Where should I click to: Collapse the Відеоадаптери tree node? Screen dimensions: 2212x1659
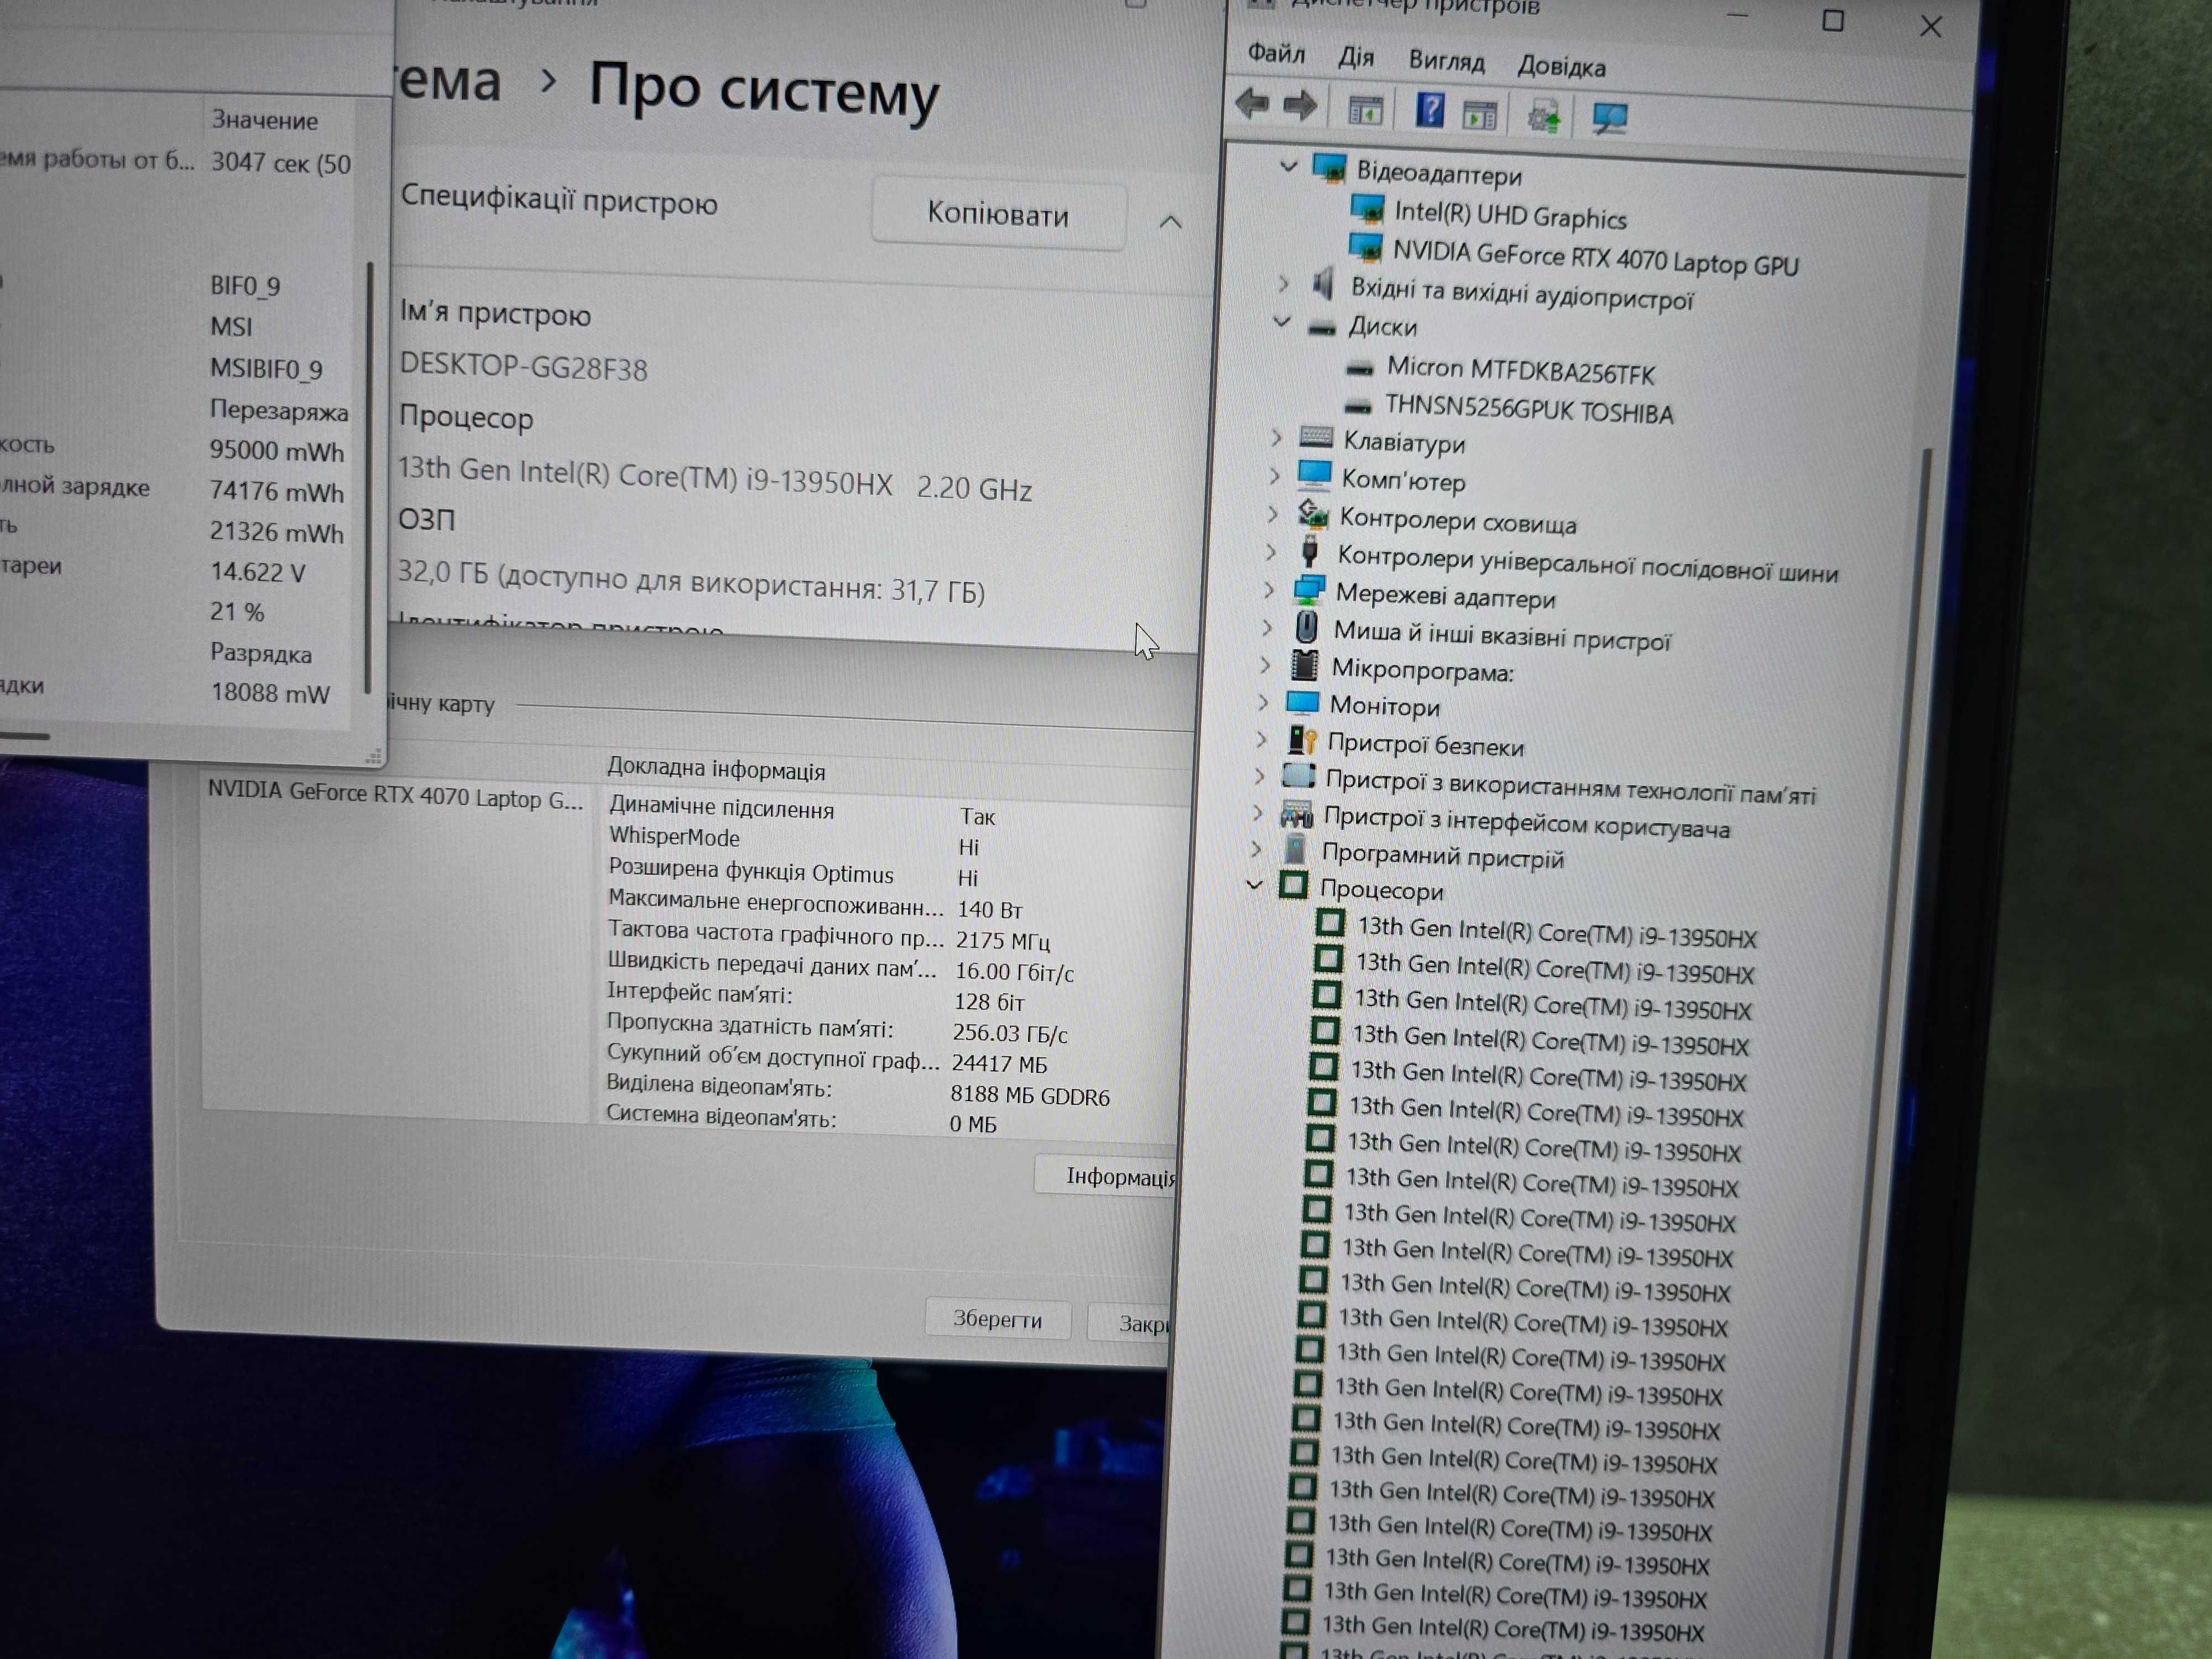[1288, 166]
